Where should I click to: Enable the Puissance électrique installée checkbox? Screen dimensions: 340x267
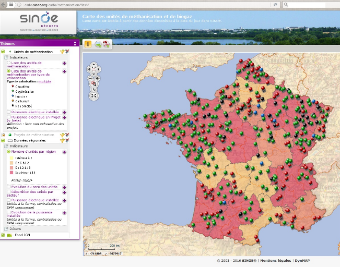click(8, 112)
